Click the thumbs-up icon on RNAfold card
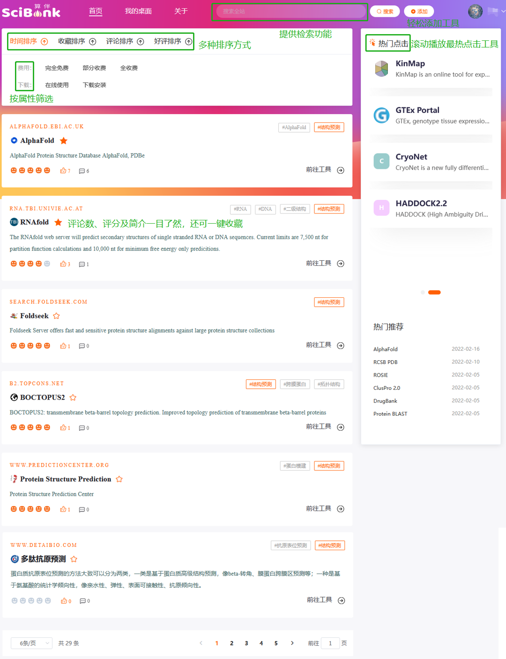 pos(63,264)
